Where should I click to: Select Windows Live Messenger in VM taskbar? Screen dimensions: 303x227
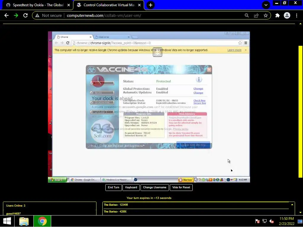[117, 180]
